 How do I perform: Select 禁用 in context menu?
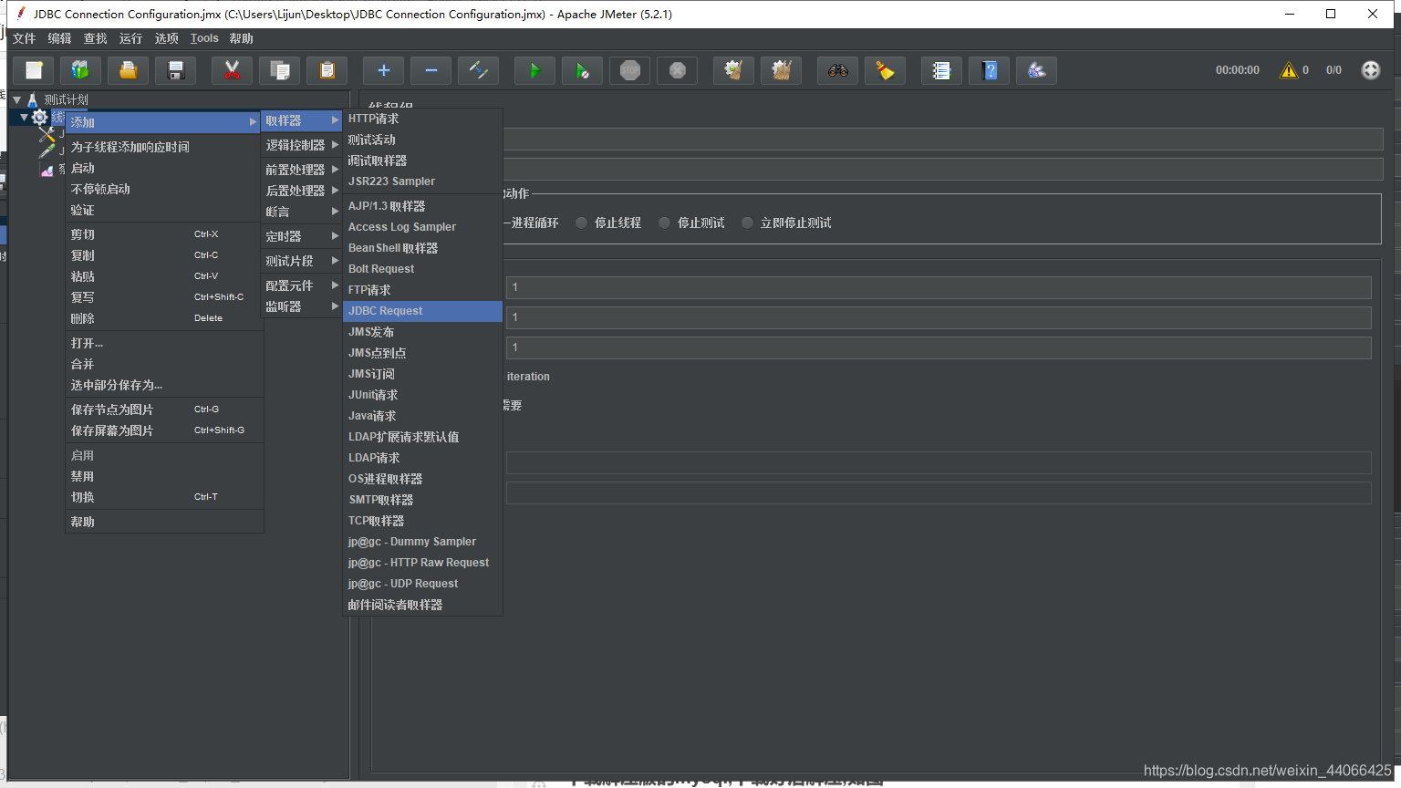[164, 476]
